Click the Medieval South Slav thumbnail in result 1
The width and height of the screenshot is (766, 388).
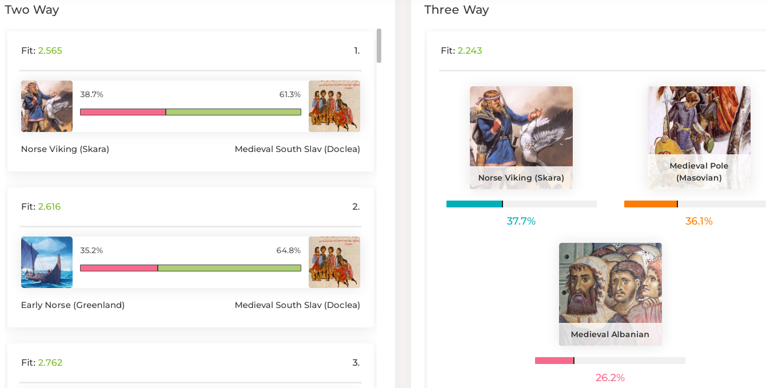coord(334,106)
